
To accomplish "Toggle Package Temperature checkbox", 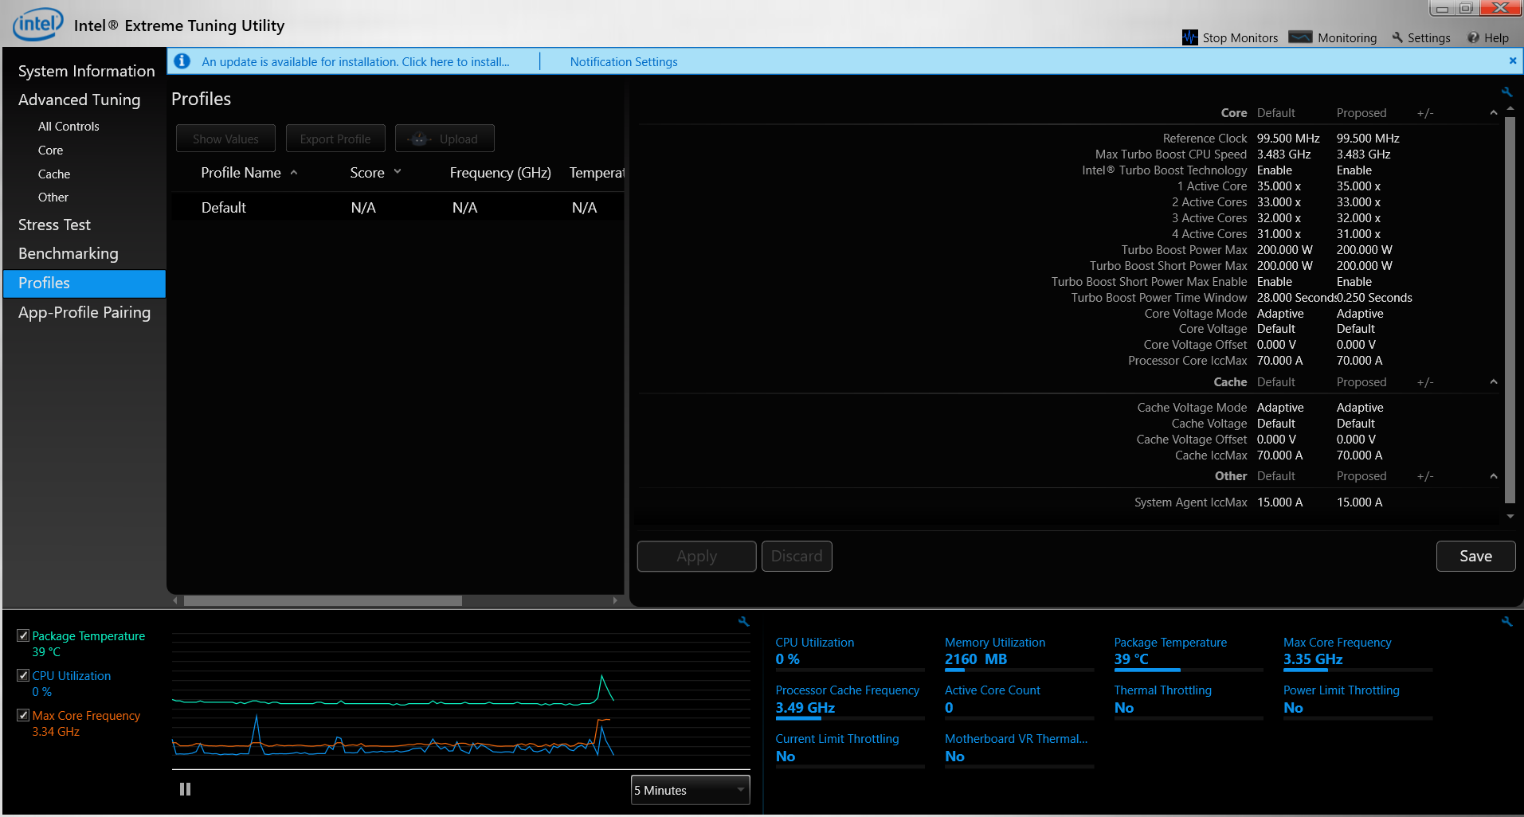I will 23,635.
